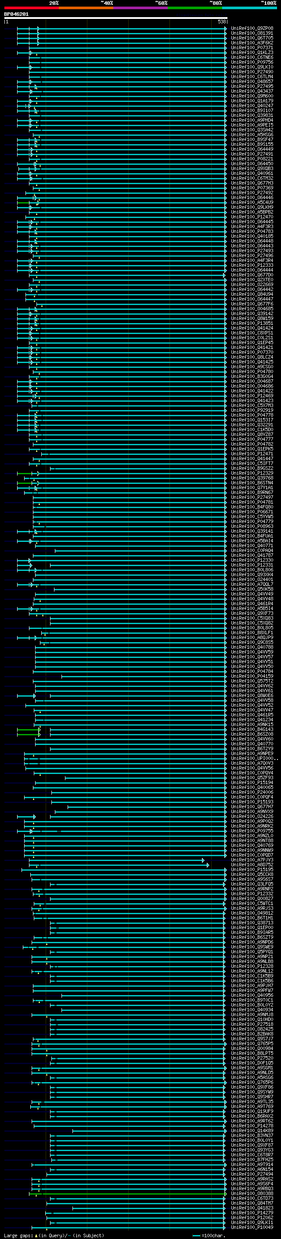Click the red ~20% identity legend bar
Viewport: 281px width, 1239px height.
click(x=31, y=8)
